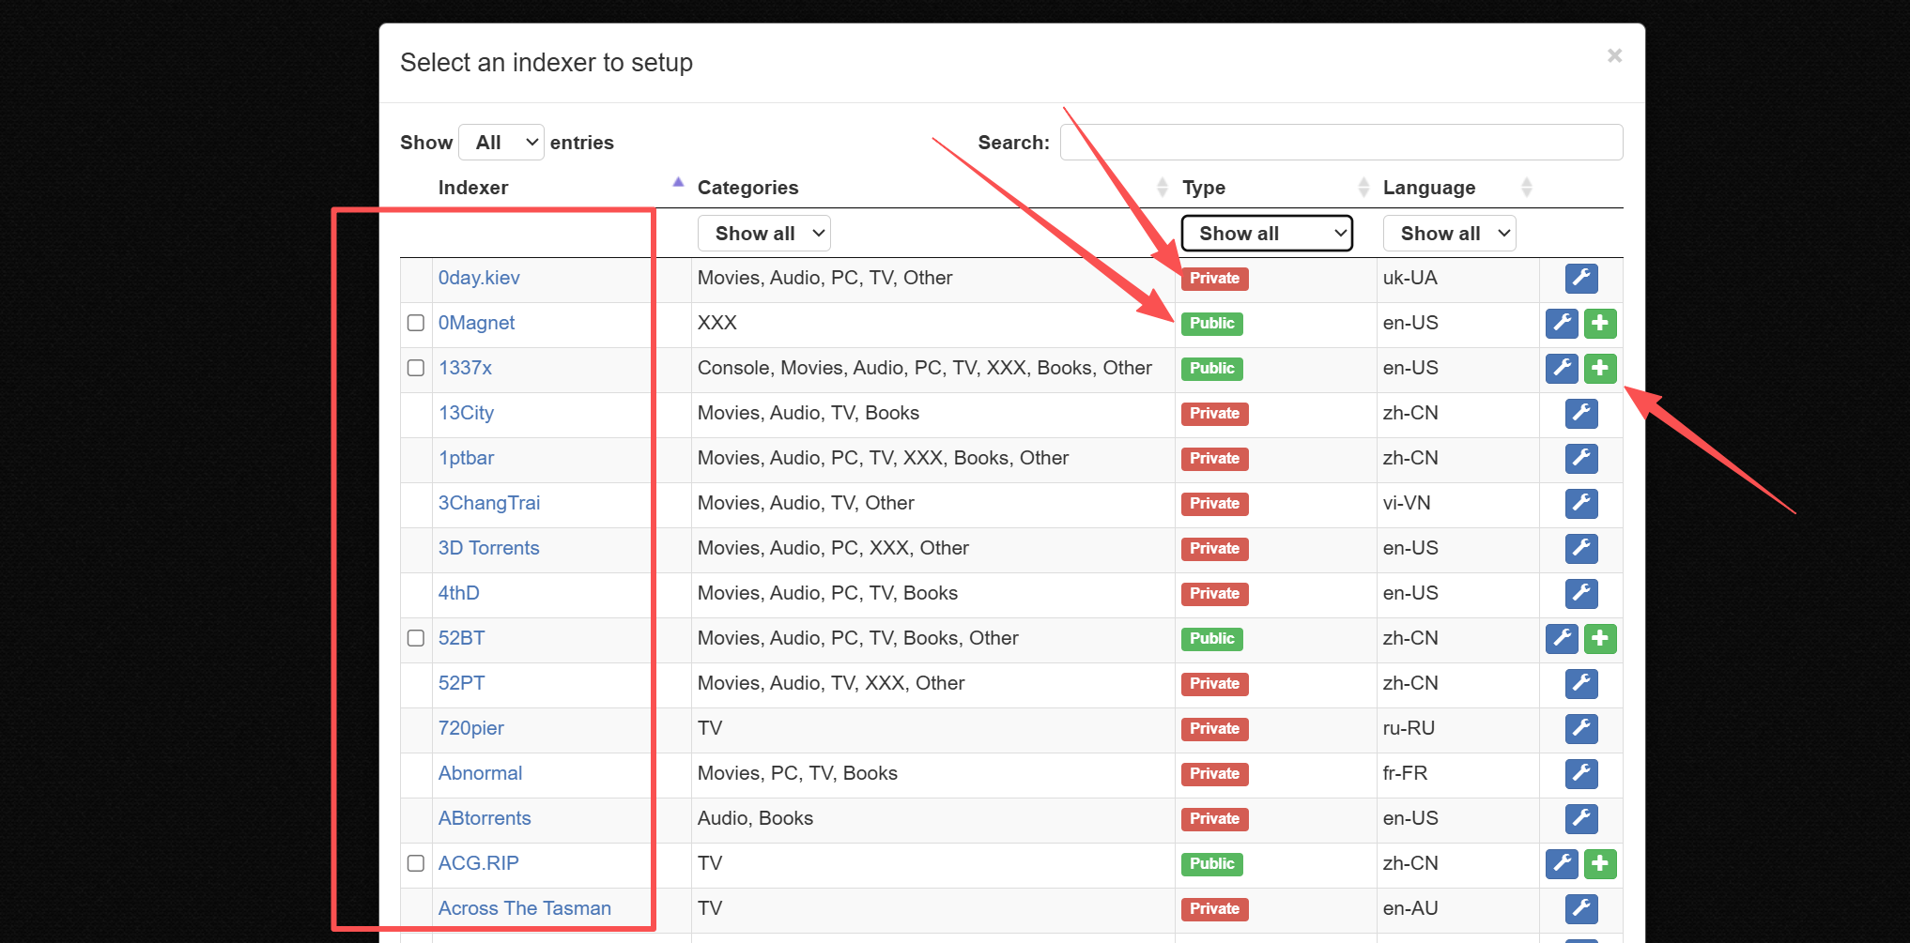Viewport: 1910px width, 943px height.
Task: Select the 1337x checkbox
Action: (x=416, y=368)
